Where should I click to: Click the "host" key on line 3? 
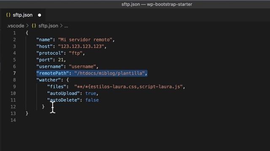pos(44,47)
